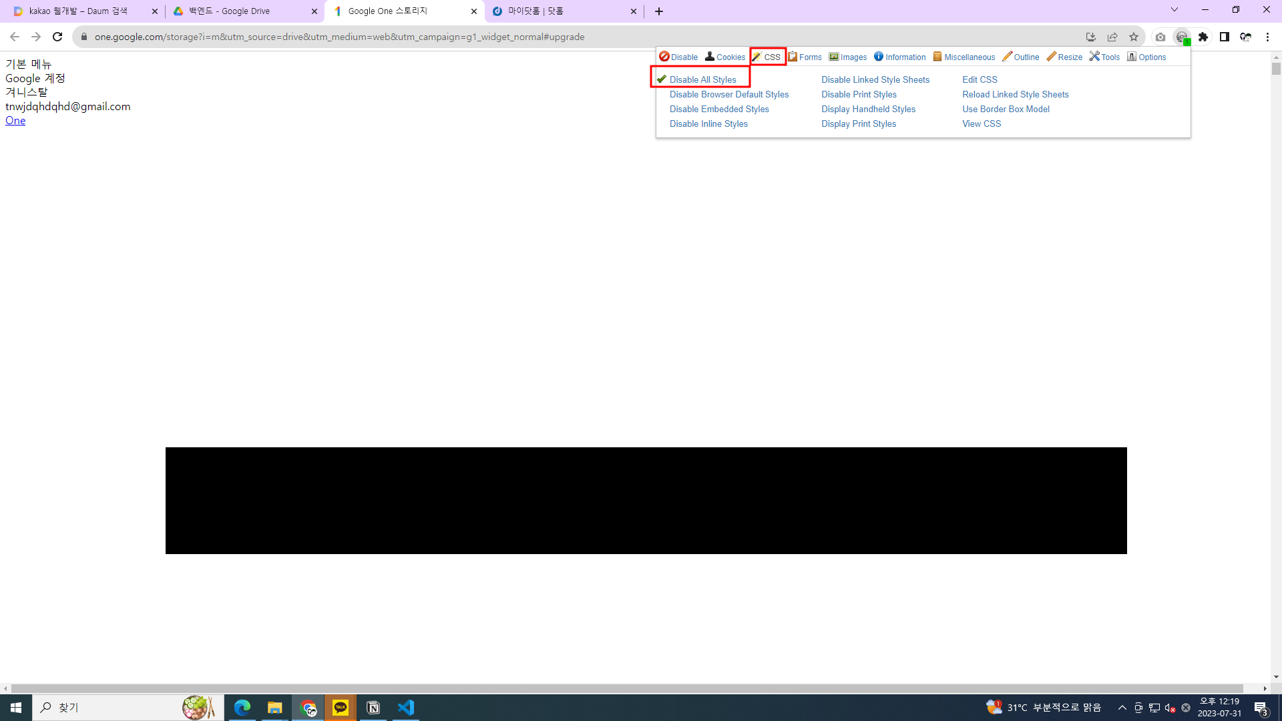Image resolution: width=1282 pixels, height=721 pixels.
Task: Open Chrome three-dot menu
Action: (1267, 37)
